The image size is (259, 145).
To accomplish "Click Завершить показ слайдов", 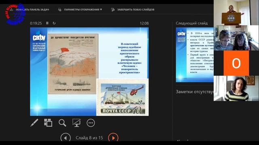I will (x=136, y=10).
